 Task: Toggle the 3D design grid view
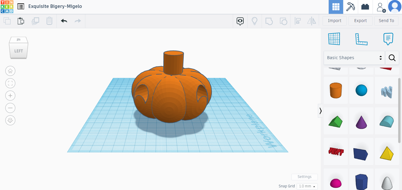[x=336, y=7]
